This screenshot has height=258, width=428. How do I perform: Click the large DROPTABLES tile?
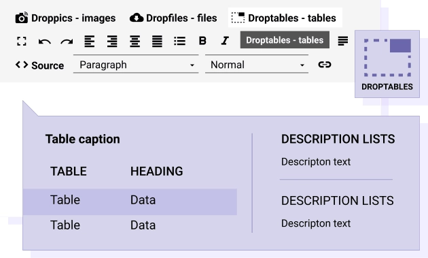click(387, 64)
